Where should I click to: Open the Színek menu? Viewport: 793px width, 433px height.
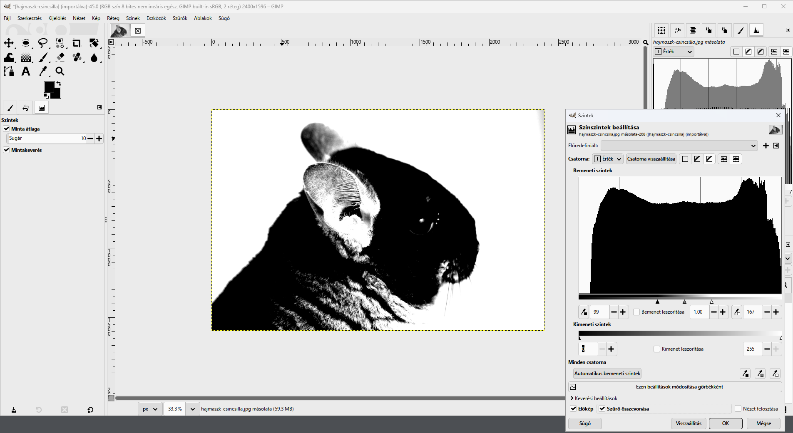pos(133,18)
